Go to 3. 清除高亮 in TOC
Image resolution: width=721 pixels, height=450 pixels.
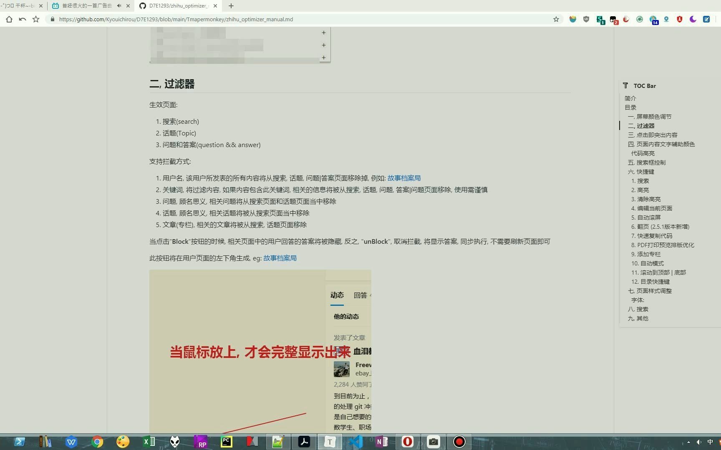coord(646,199)
